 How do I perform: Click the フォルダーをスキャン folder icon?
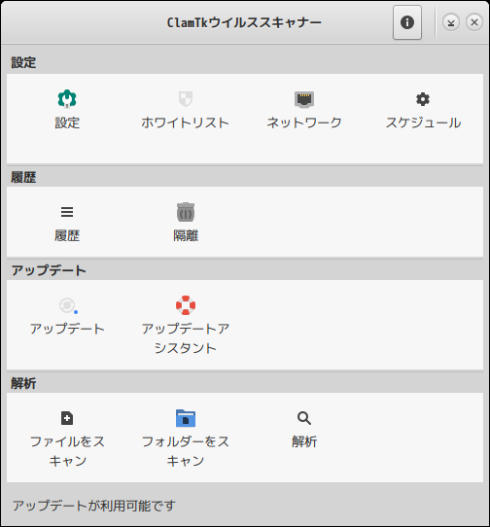point(186,418)
